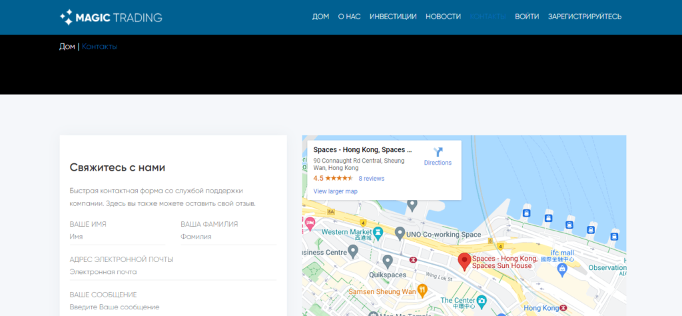Select the КОНТАКТЫ nav item
682x316 pixels.
(488, 17)
